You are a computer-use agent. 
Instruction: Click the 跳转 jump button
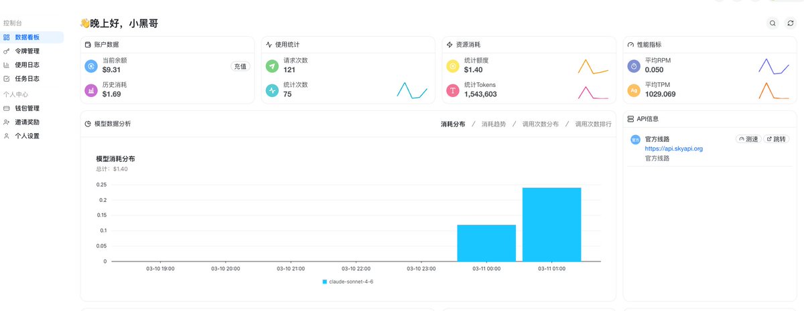point(777,139)
